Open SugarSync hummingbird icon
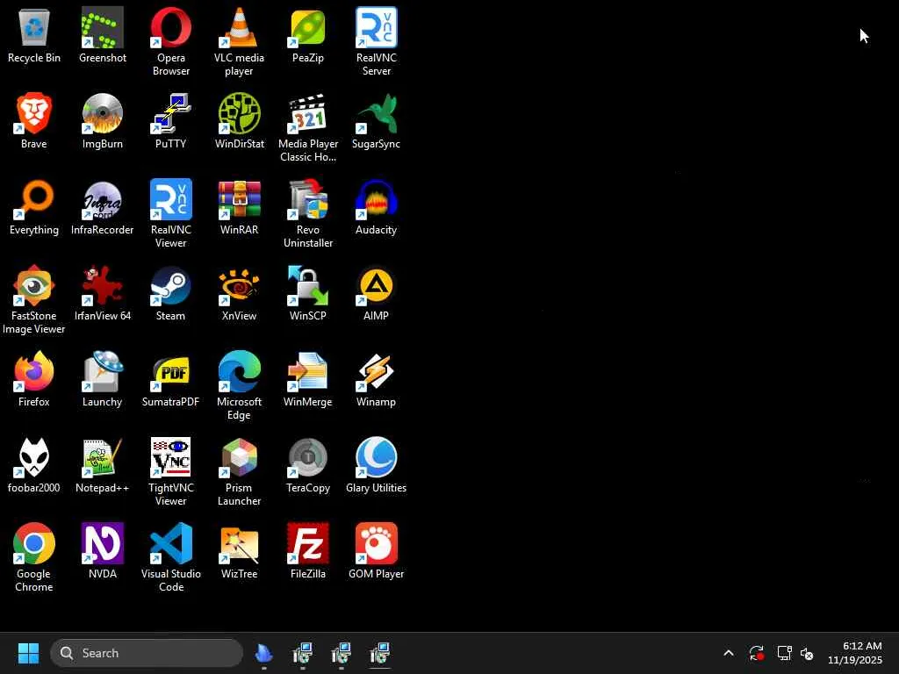This screenshot has width=899, height=674. [x=376, y=121]
